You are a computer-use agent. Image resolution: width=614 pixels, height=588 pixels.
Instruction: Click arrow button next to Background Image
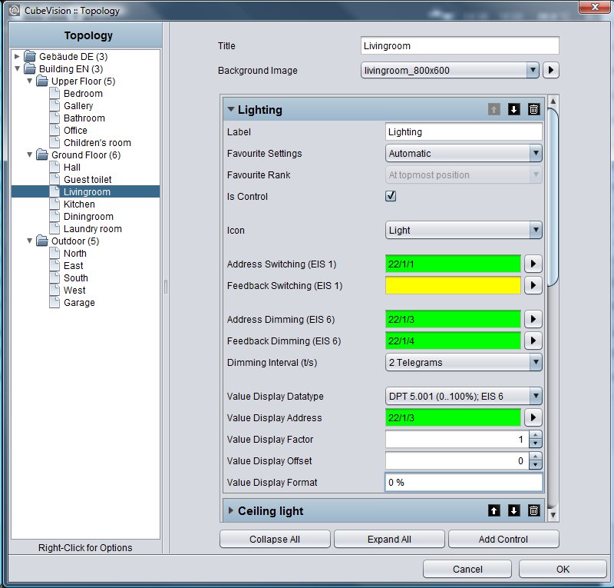tap(550, 70)
